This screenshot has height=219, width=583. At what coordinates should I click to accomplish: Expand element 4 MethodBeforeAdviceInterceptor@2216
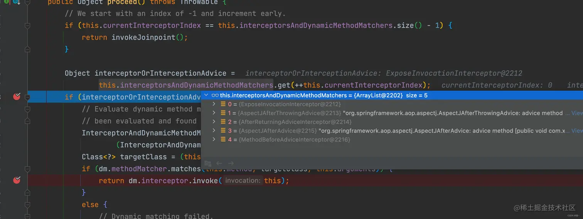point(214,139)
